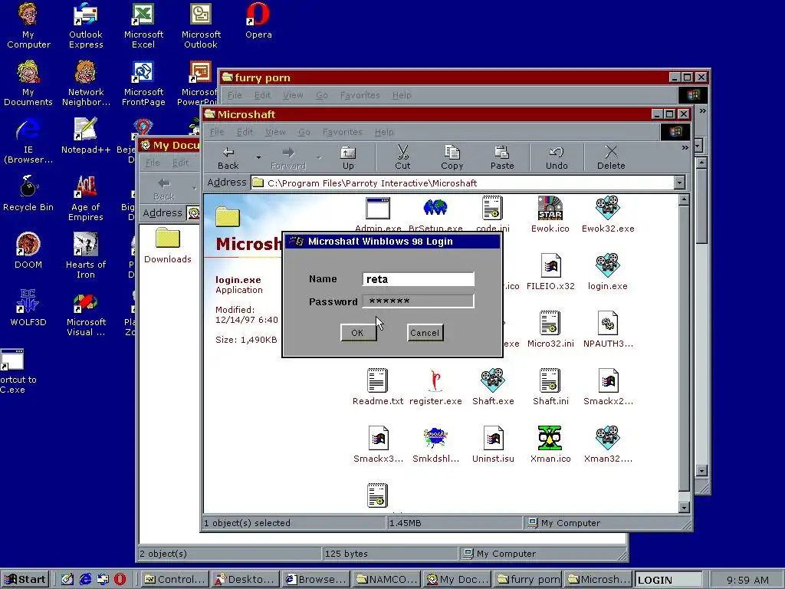This screenshot has width=785, height=589.
Task: Open Microsoft Excel desktop shortcut
Action: (143, 25)
